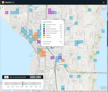Select the Event Models popup heading
This screenshot has width=108, height=92.
pyautogui.click(x=48, y=22)
